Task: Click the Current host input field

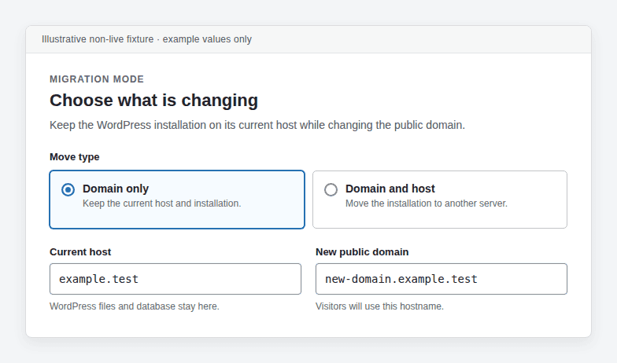Action: click(175, 279)
